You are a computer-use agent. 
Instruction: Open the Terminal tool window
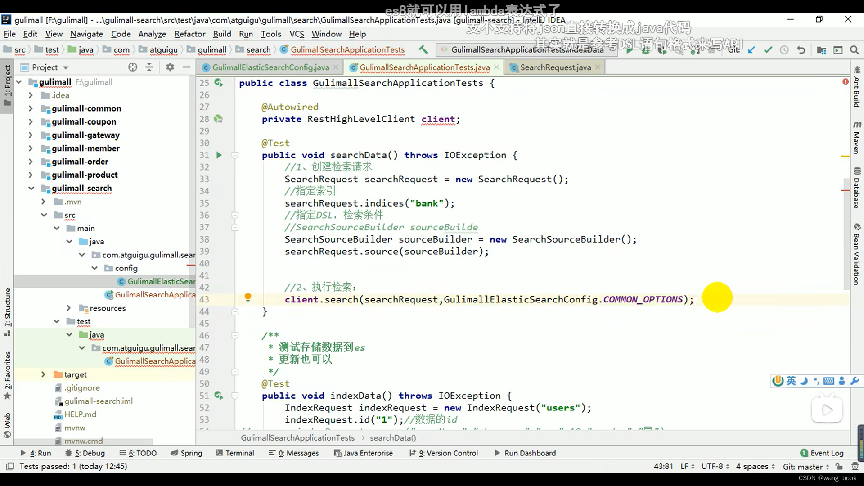pyautogui.click(x=234, y=453)
